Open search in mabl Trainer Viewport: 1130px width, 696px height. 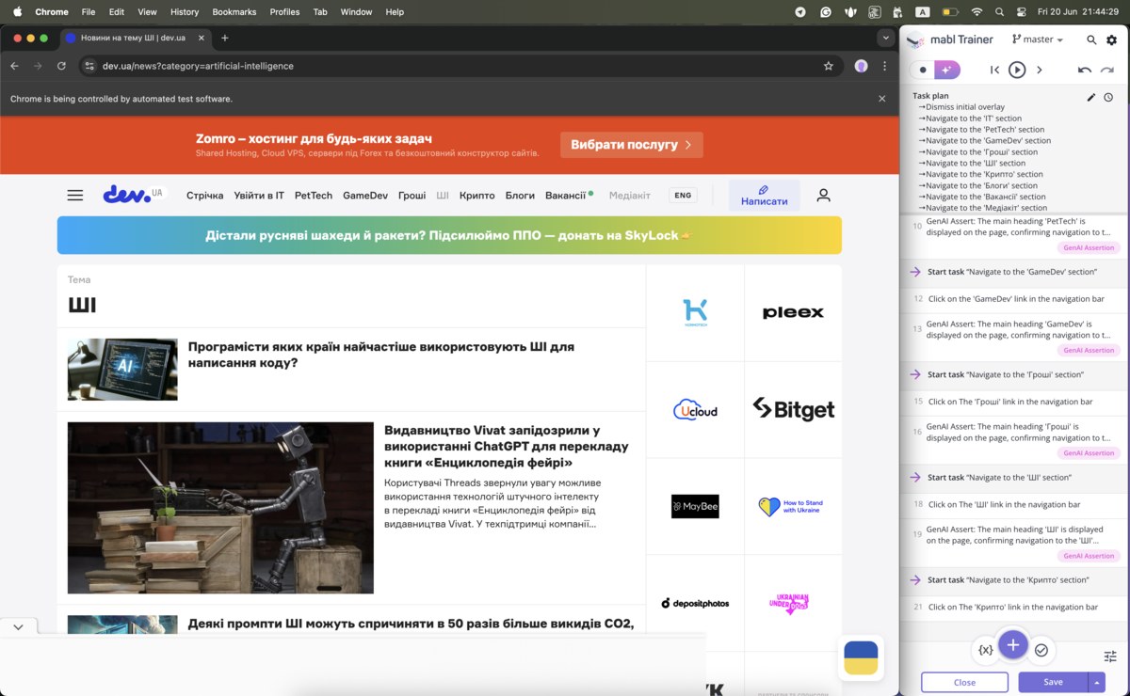[1091, 40]
